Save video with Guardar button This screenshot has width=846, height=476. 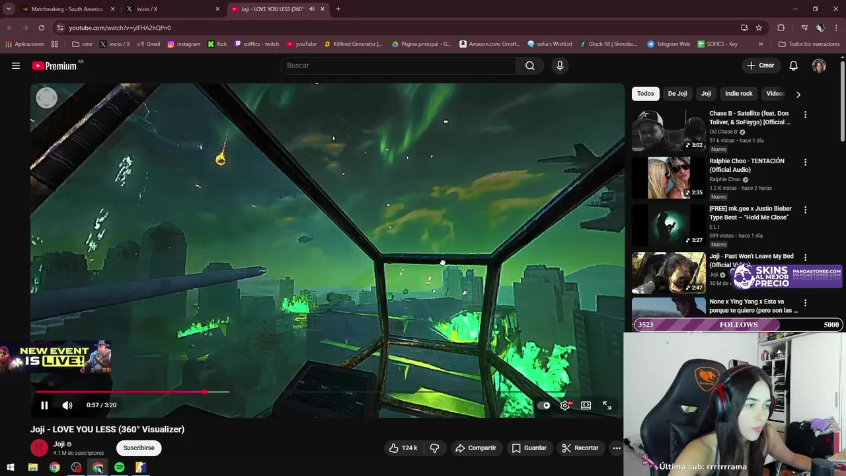click(x=529, y=448)
